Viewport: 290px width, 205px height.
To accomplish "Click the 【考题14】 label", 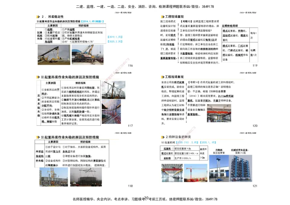I will point(194,82).
